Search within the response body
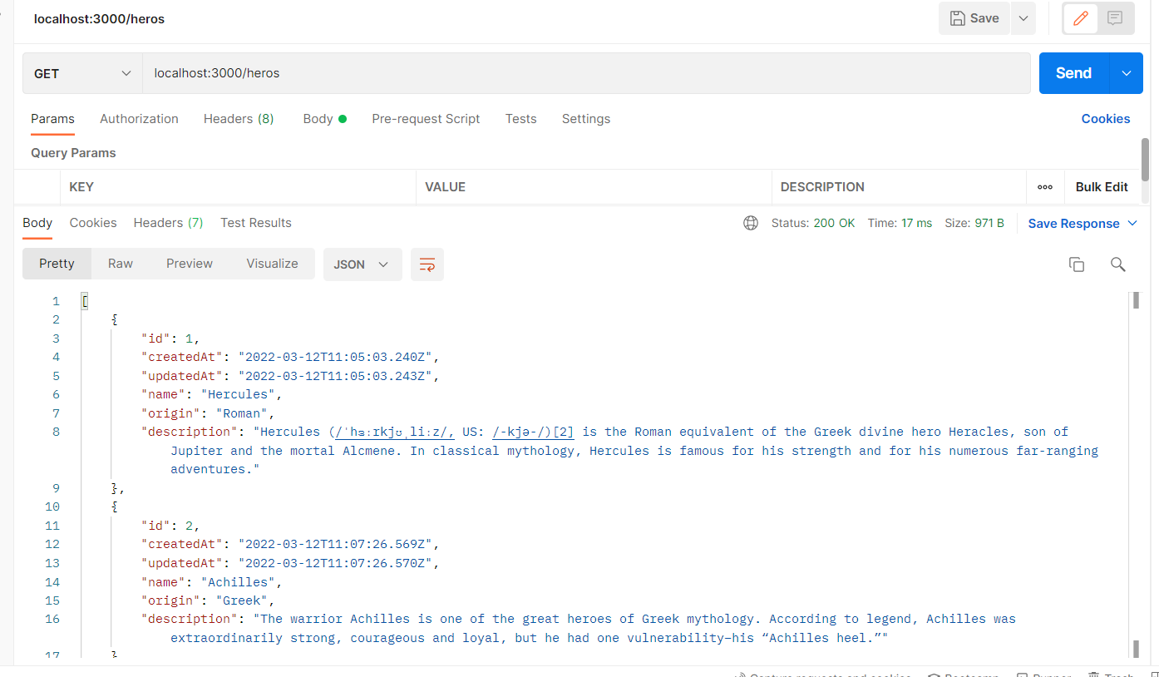Screen dimensions: 1159x677 tap(1117, 264)
